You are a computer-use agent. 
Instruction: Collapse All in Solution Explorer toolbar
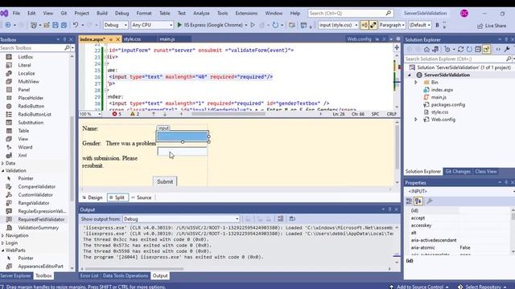[x=478, y=50]
